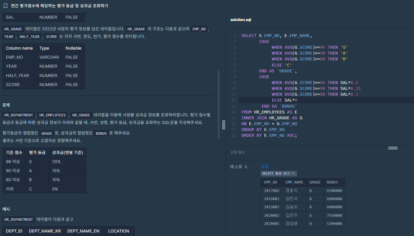414x236 pixels.
Task: Place cursor on code line 1 SELECT
Action: pos(277,36)
